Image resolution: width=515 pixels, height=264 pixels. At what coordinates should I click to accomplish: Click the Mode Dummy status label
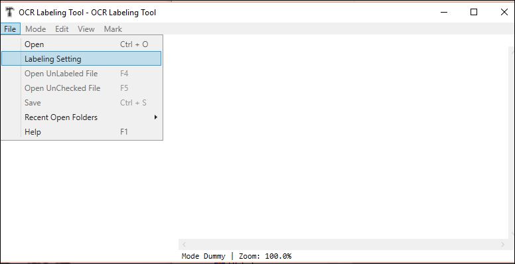(x=203, y=256)
